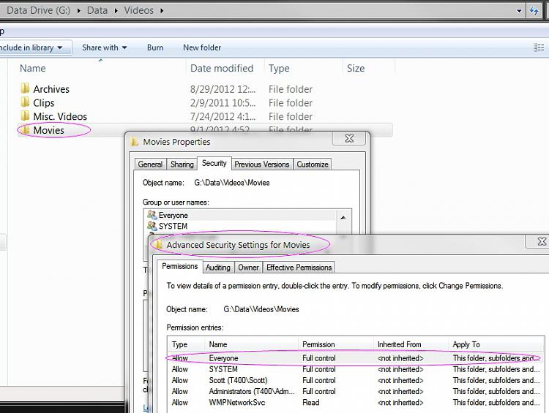Select the Administrators permission entry

[355, 391]
